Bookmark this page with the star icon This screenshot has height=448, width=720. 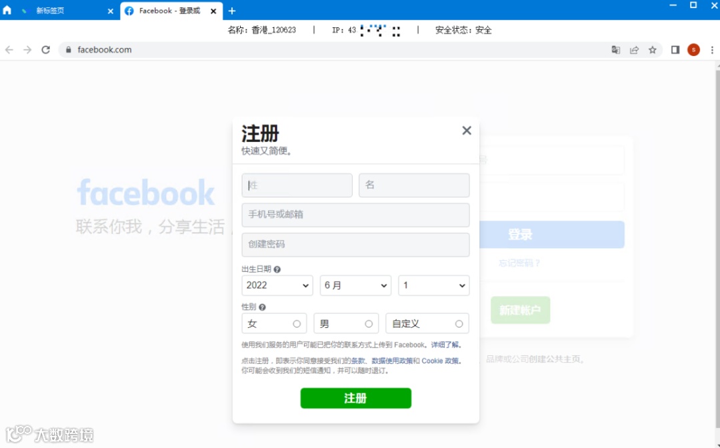pyautogui.click(x=653, y=49)
